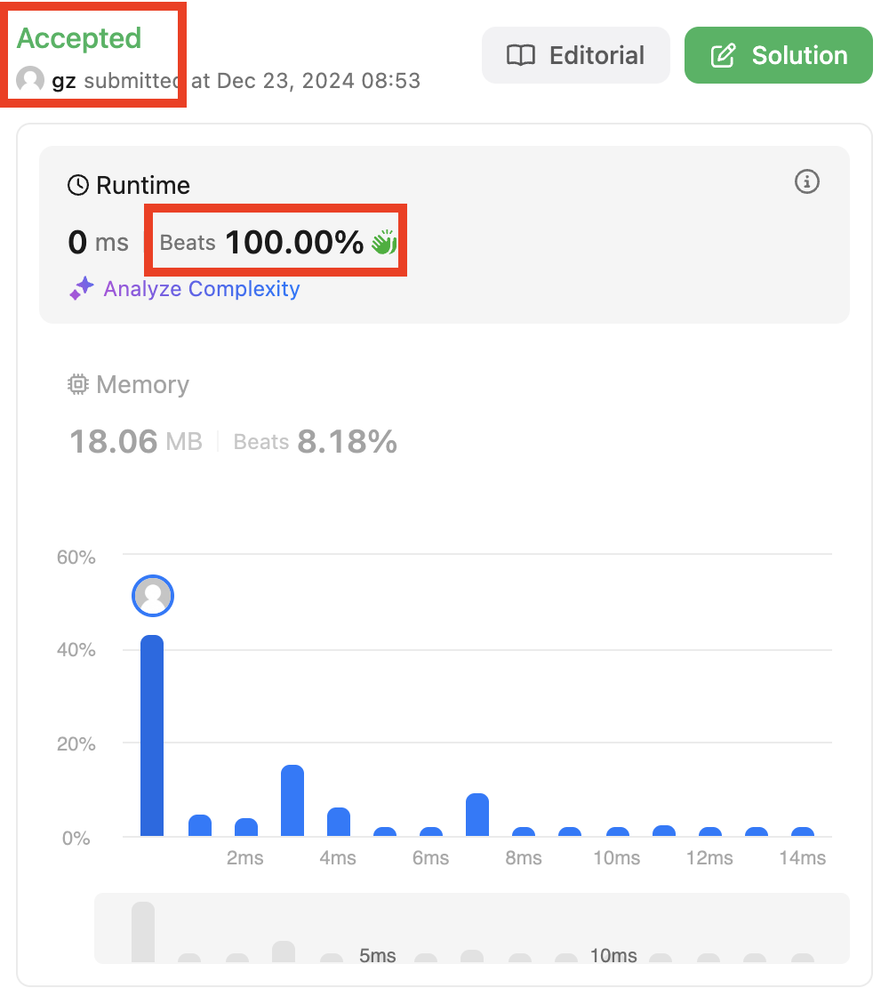Select the chart bar just before 4ms
This screenshot has width=889, height=996.
pyautogui.click(x=292, y=800)
